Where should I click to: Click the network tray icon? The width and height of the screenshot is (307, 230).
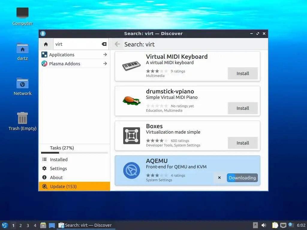[x=283, y=226]
